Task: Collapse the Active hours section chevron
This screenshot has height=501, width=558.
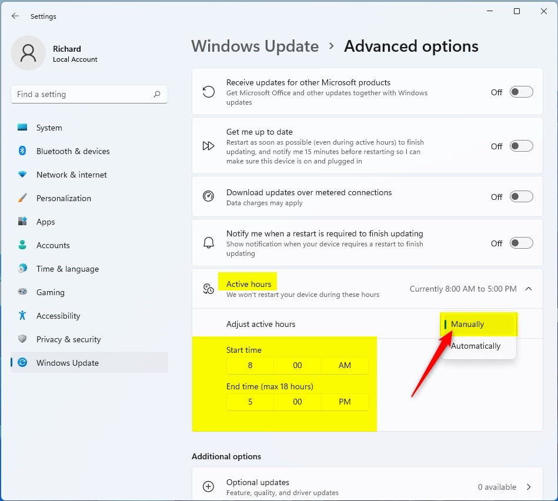Action: click(529, 289)
